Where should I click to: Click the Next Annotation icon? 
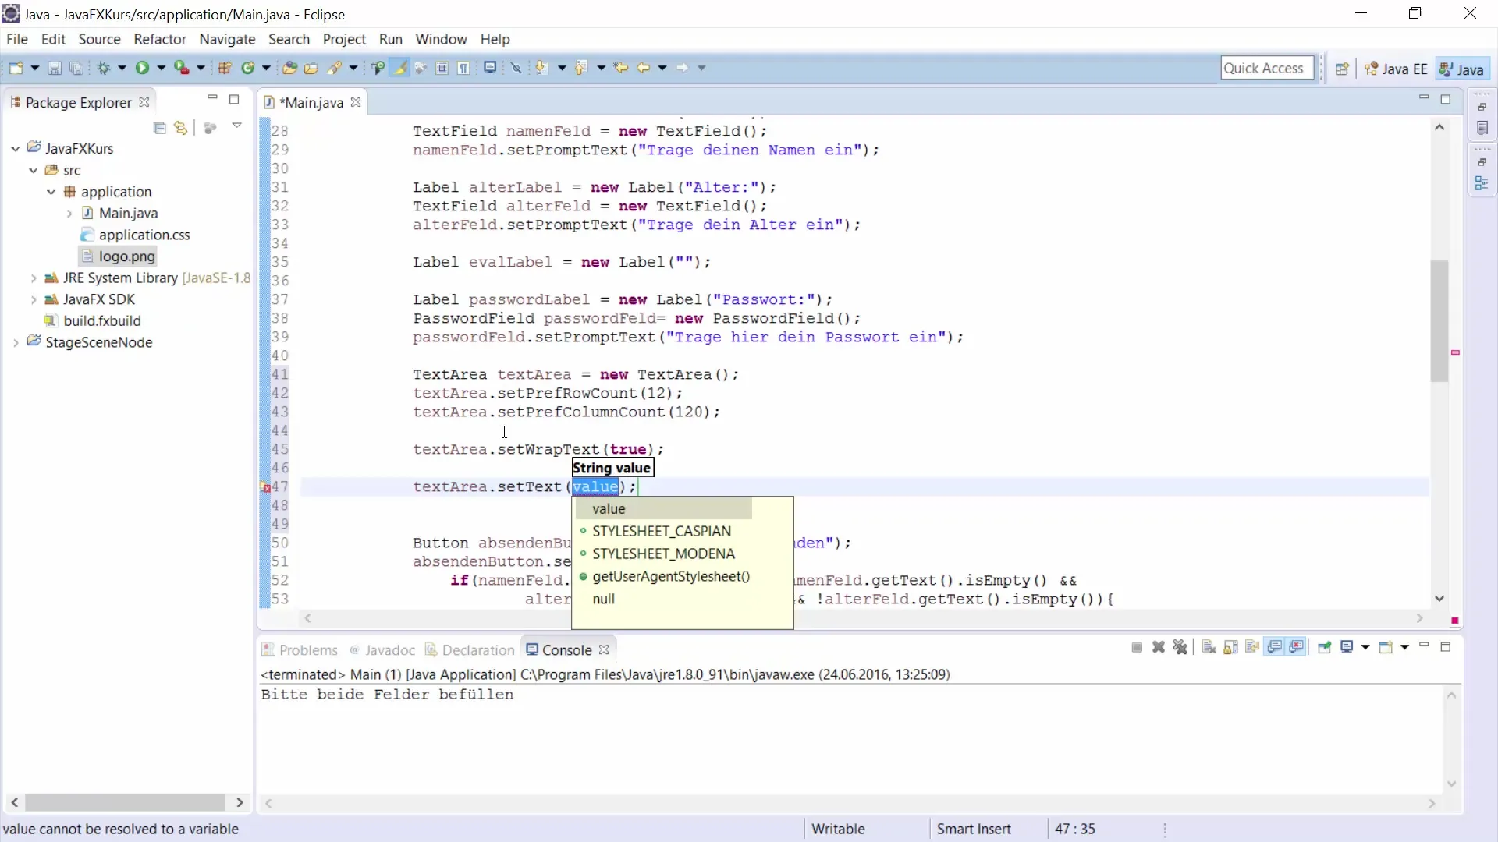point(541,68)
